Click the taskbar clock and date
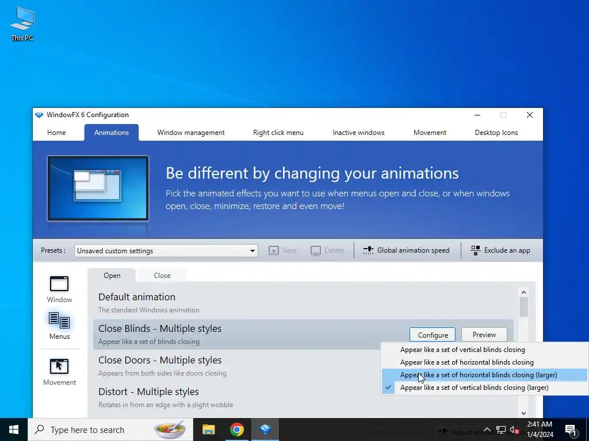The image size is (589, 441). click(540, 430)
